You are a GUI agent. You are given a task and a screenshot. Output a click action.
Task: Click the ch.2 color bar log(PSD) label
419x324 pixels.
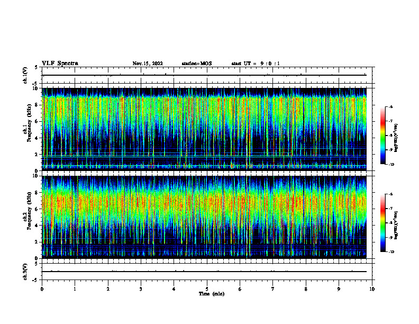[396, 225]
